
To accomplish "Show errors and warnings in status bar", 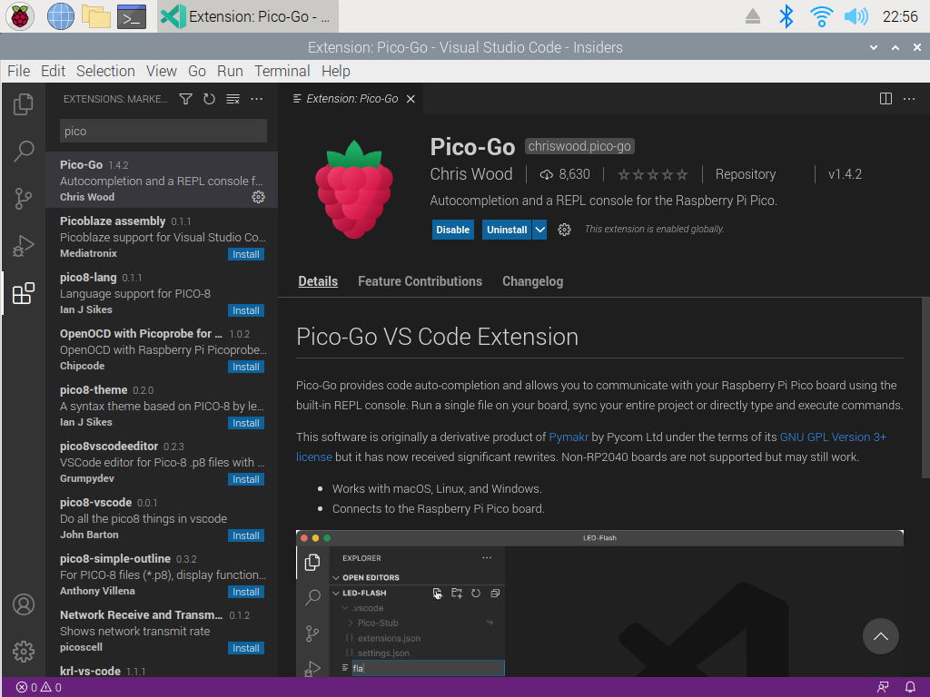I will click(38, 688).
